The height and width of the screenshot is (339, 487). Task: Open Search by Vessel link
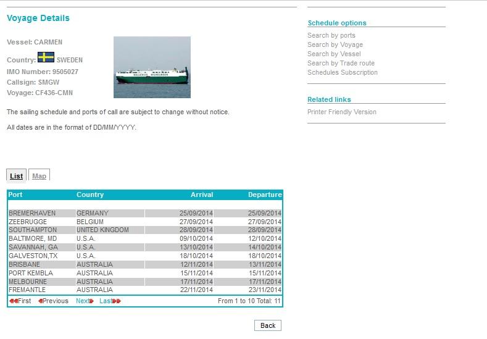pyautogui.click(x=334, y=54)
